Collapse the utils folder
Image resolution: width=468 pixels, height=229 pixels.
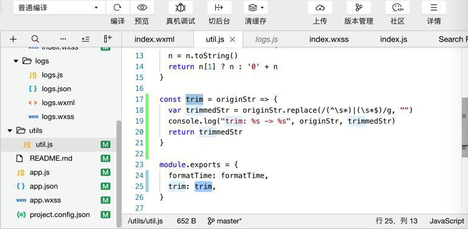click(10, 131)
